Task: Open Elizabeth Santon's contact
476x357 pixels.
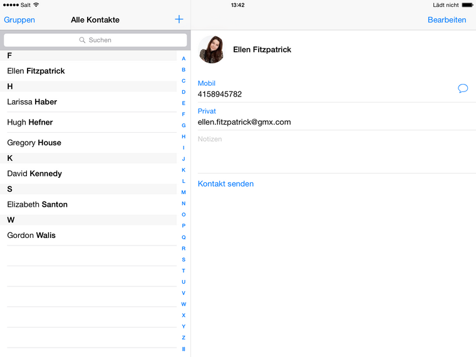Action: coord(37,205)
